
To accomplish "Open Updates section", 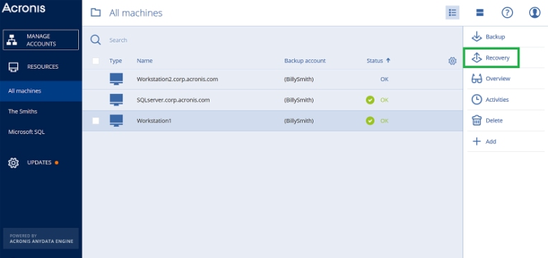I will (39, 163).
